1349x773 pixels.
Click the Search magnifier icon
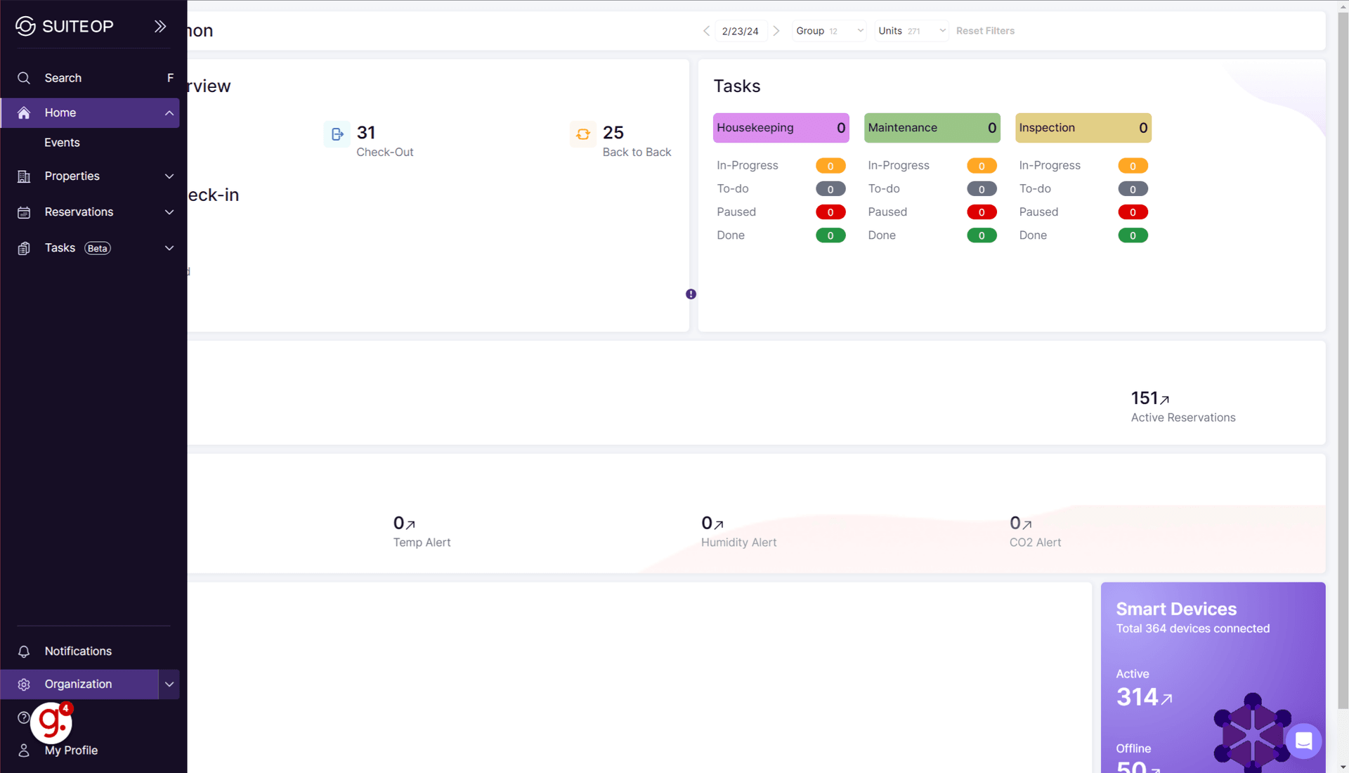click(24, 78)
